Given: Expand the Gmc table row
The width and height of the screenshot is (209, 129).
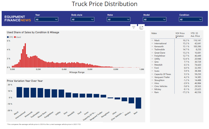Looking at the screenshot, I should (x=152, y=62).
